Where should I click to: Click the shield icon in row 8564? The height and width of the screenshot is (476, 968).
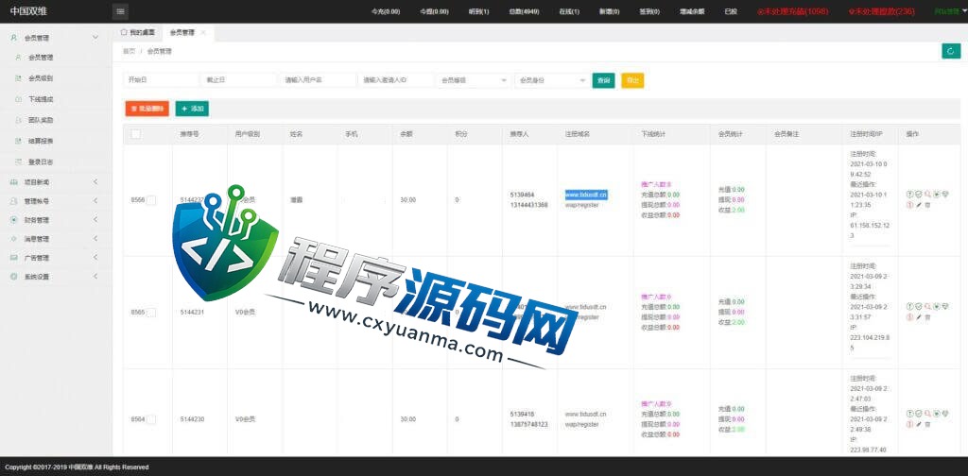[x=945, y=413]
